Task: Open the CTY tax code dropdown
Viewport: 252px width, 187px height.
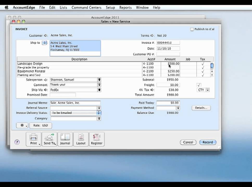Action: [208, 90]
